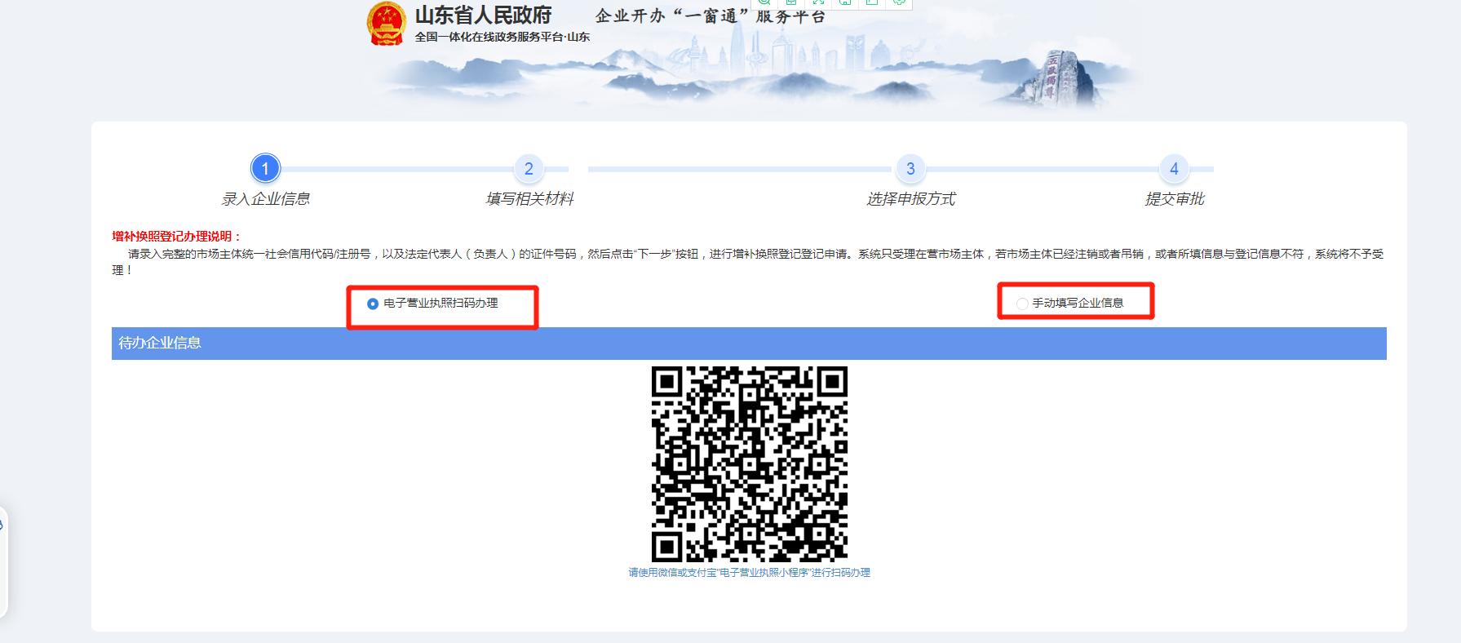Screen dimensions: 1461x643
Task: Click the 待办企业信息 section header
Action: click(x=749, y=344)
